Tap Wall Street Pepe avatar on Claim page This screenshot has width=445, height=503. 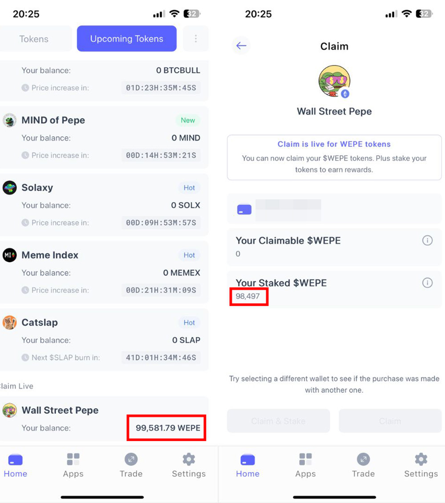[x=334, y=81]
